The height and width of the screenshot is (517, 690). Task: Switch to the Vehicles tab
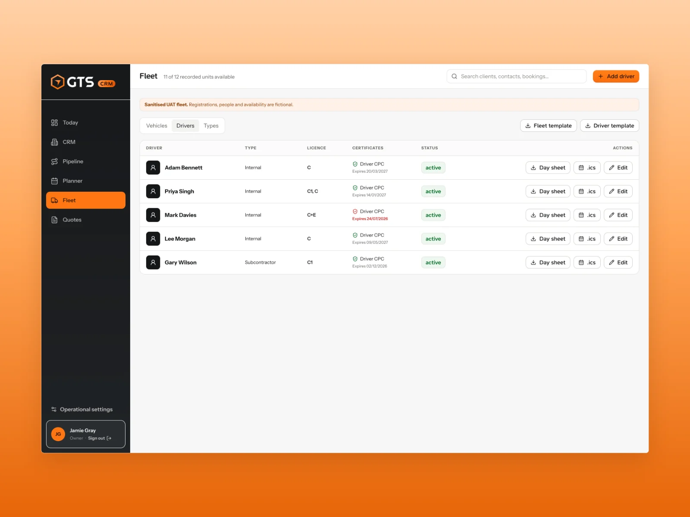(x=157, y=126)
